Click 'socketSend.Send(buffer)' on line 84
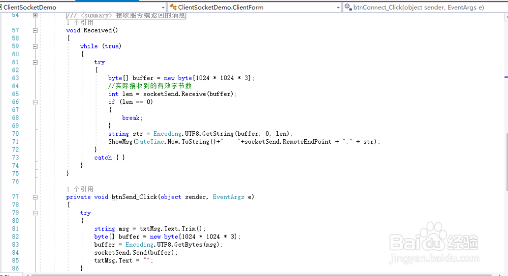The image size is (508, 276). (134, 253)
